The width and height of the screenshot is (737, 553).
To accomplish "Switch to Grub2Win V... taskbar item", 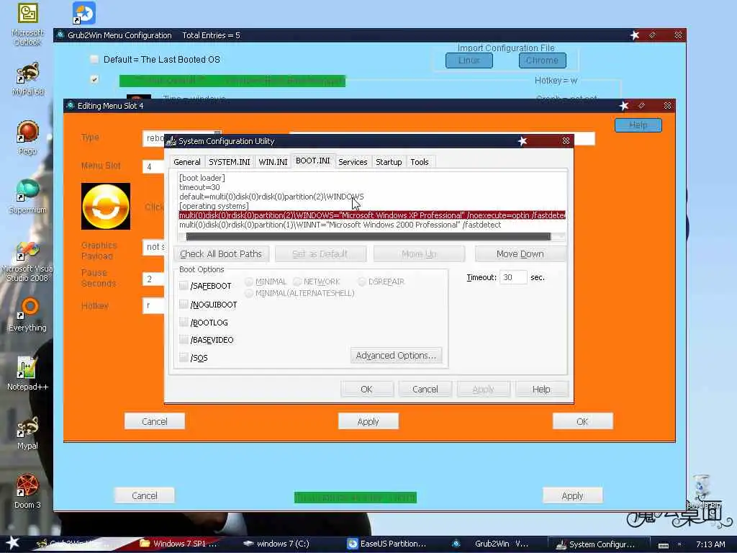I will tap(490, 544).
